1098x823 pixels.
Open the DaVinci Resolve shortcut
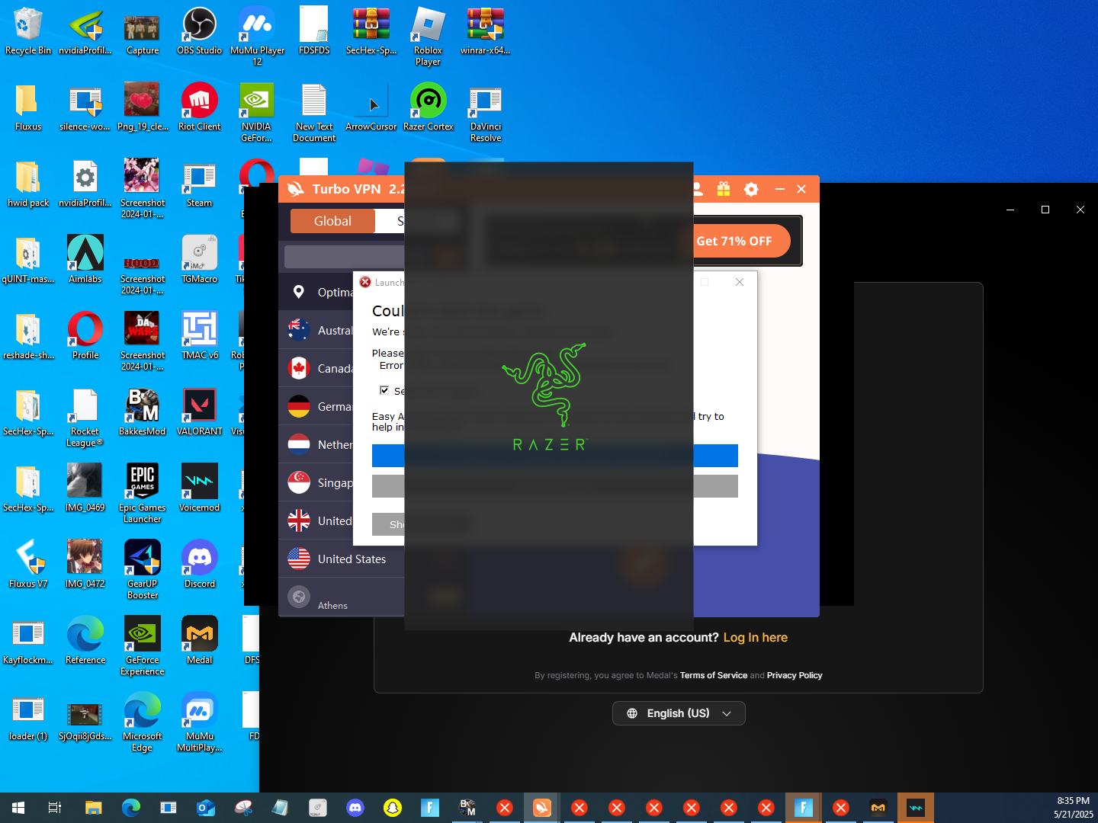(x=486, y=113)
